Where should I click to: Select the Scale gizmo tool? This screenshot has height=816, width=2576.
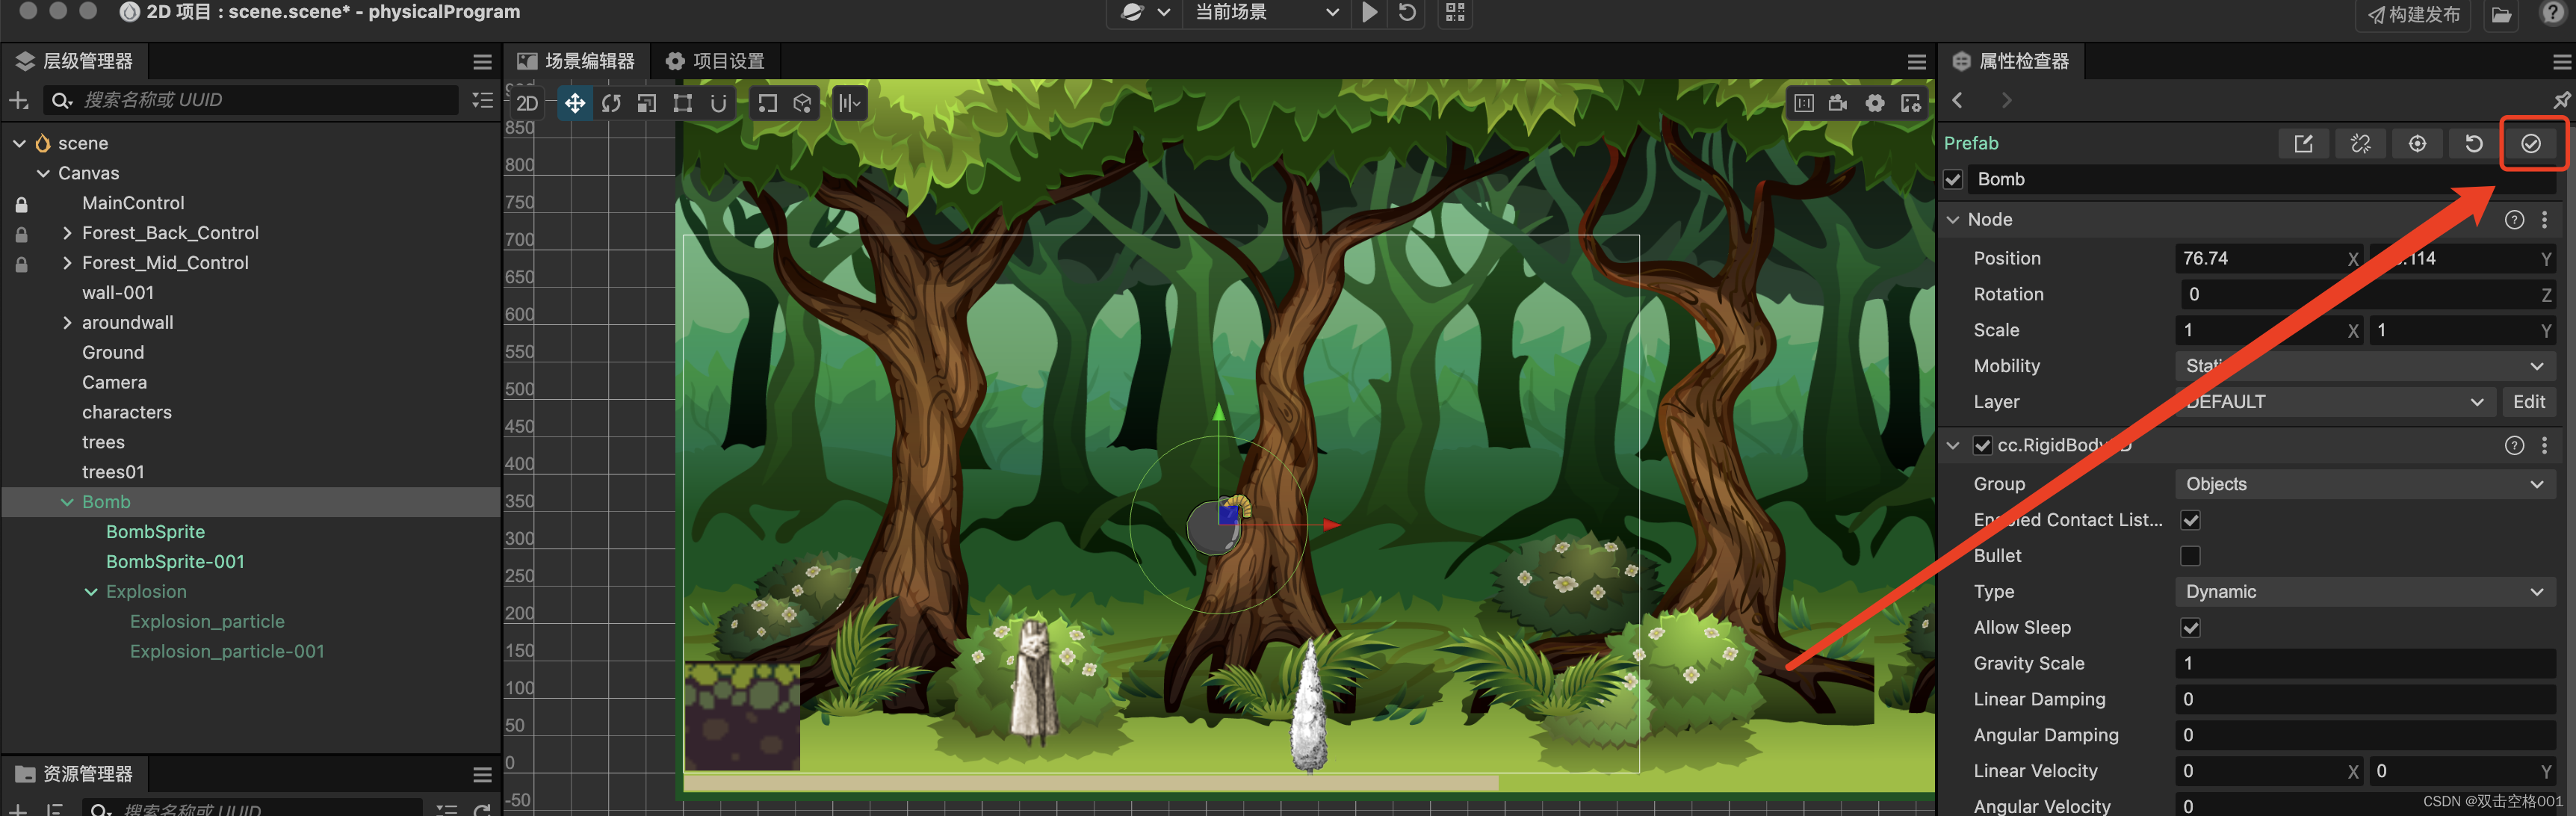click(647, 103)
